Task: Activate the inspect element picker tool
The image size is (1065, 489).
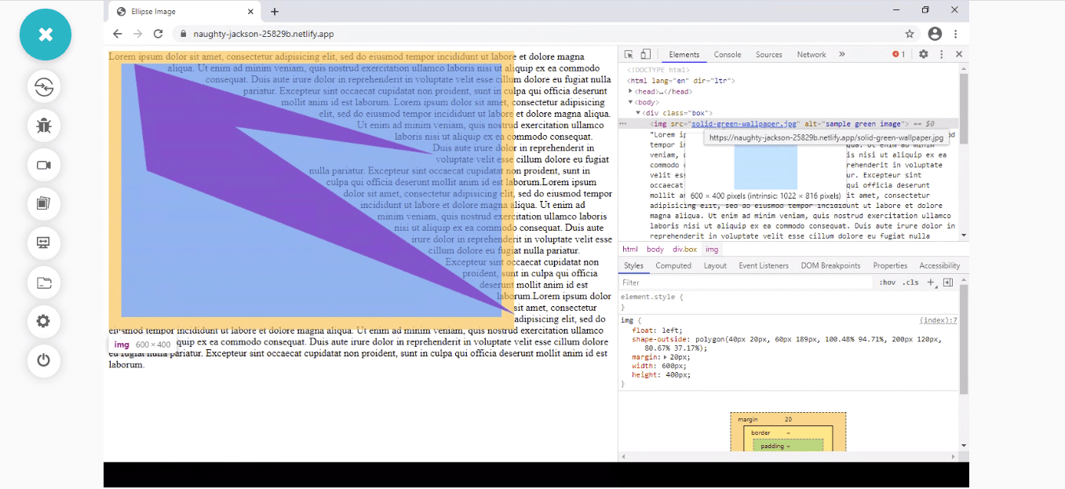Action: tap(629, 53)
